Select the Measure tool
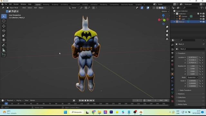 [x=4, y=50]
